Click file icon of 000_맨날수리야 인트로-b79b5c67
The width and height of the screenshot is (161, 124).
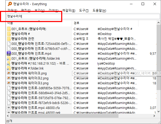[9, 49]
